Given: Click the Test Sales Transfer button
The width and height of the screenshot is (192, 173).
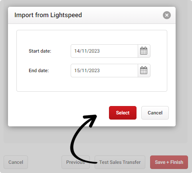Looking at the screenshot, I should tap(120, 162).
